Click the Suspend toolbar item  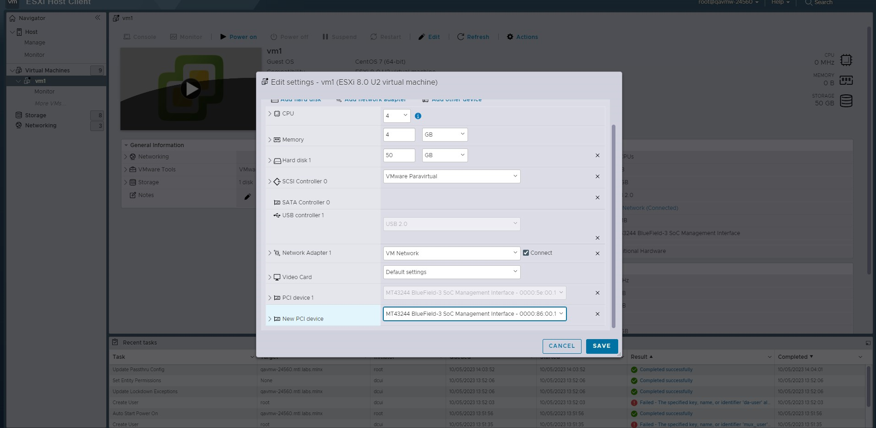tap(339, 37)
